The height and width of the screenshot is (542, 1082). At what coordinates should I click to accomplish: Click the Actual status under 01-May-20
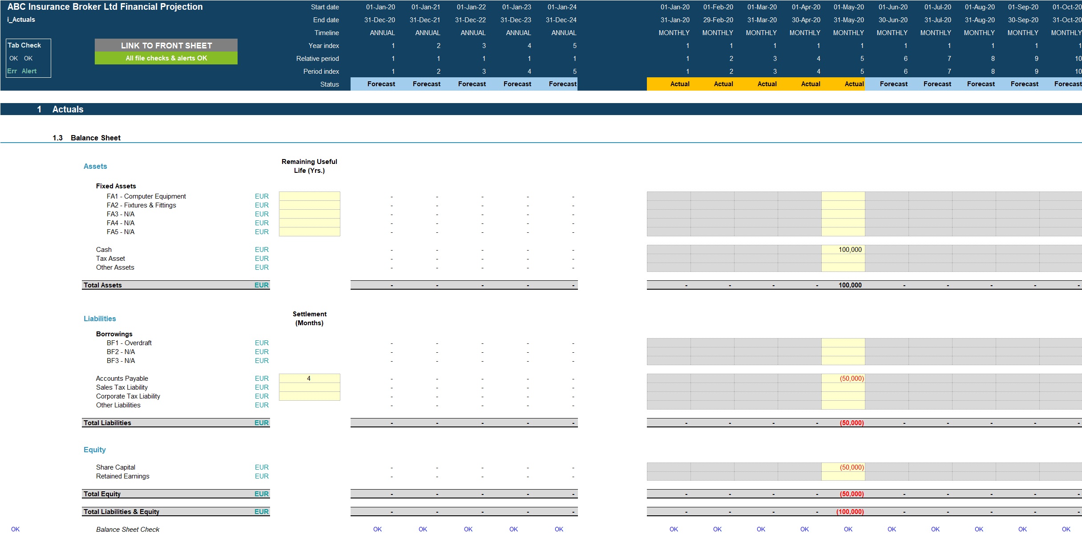[x=854, y=84]
